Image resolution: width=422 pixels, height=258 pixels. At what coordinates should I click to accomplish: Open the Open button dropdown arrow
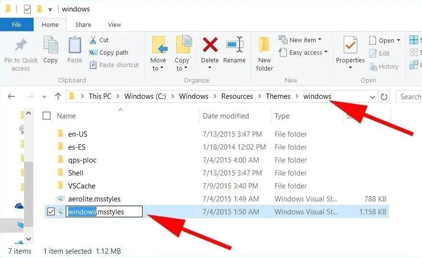click(398, 40)
